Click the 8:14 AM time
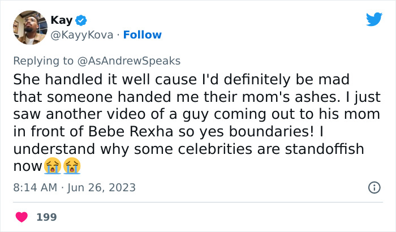 33,187
